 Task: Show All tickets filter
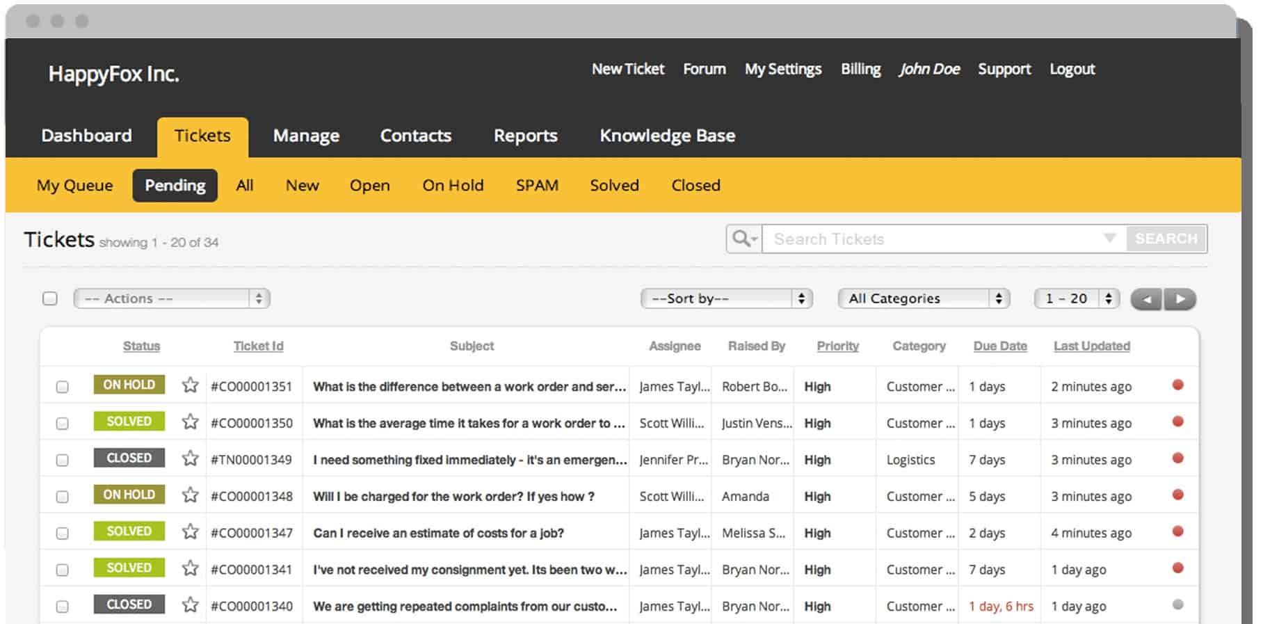point(245,186)
